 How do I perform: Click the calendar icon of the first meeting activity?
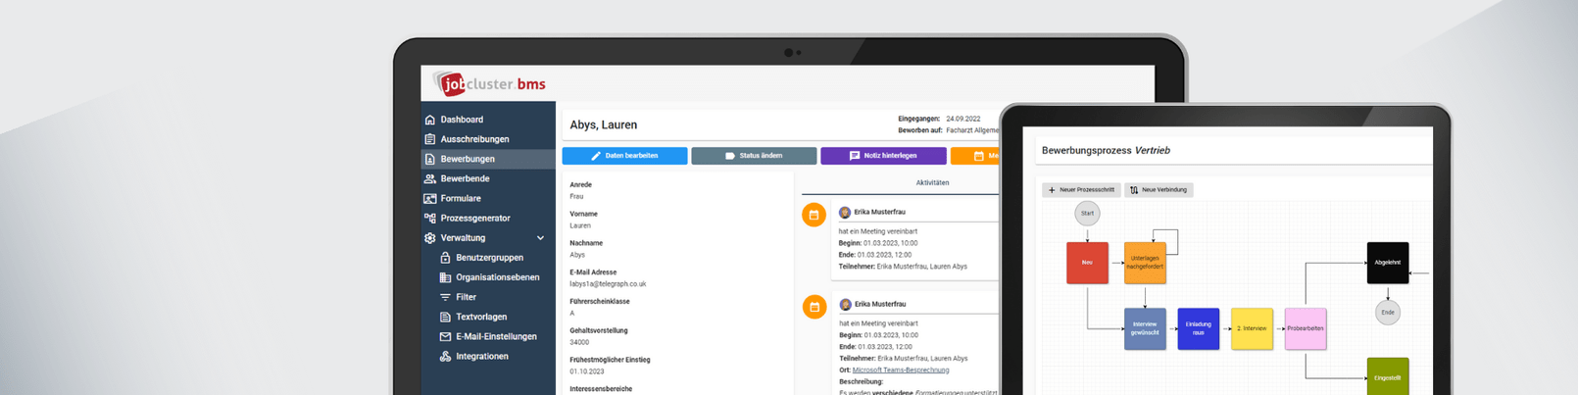tap(814, 215)
